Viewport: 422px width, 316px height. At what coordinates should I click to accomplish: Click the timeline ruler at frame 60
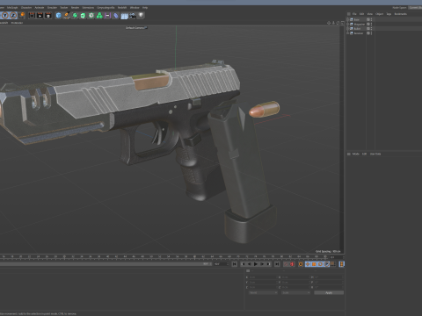point(194,257)
